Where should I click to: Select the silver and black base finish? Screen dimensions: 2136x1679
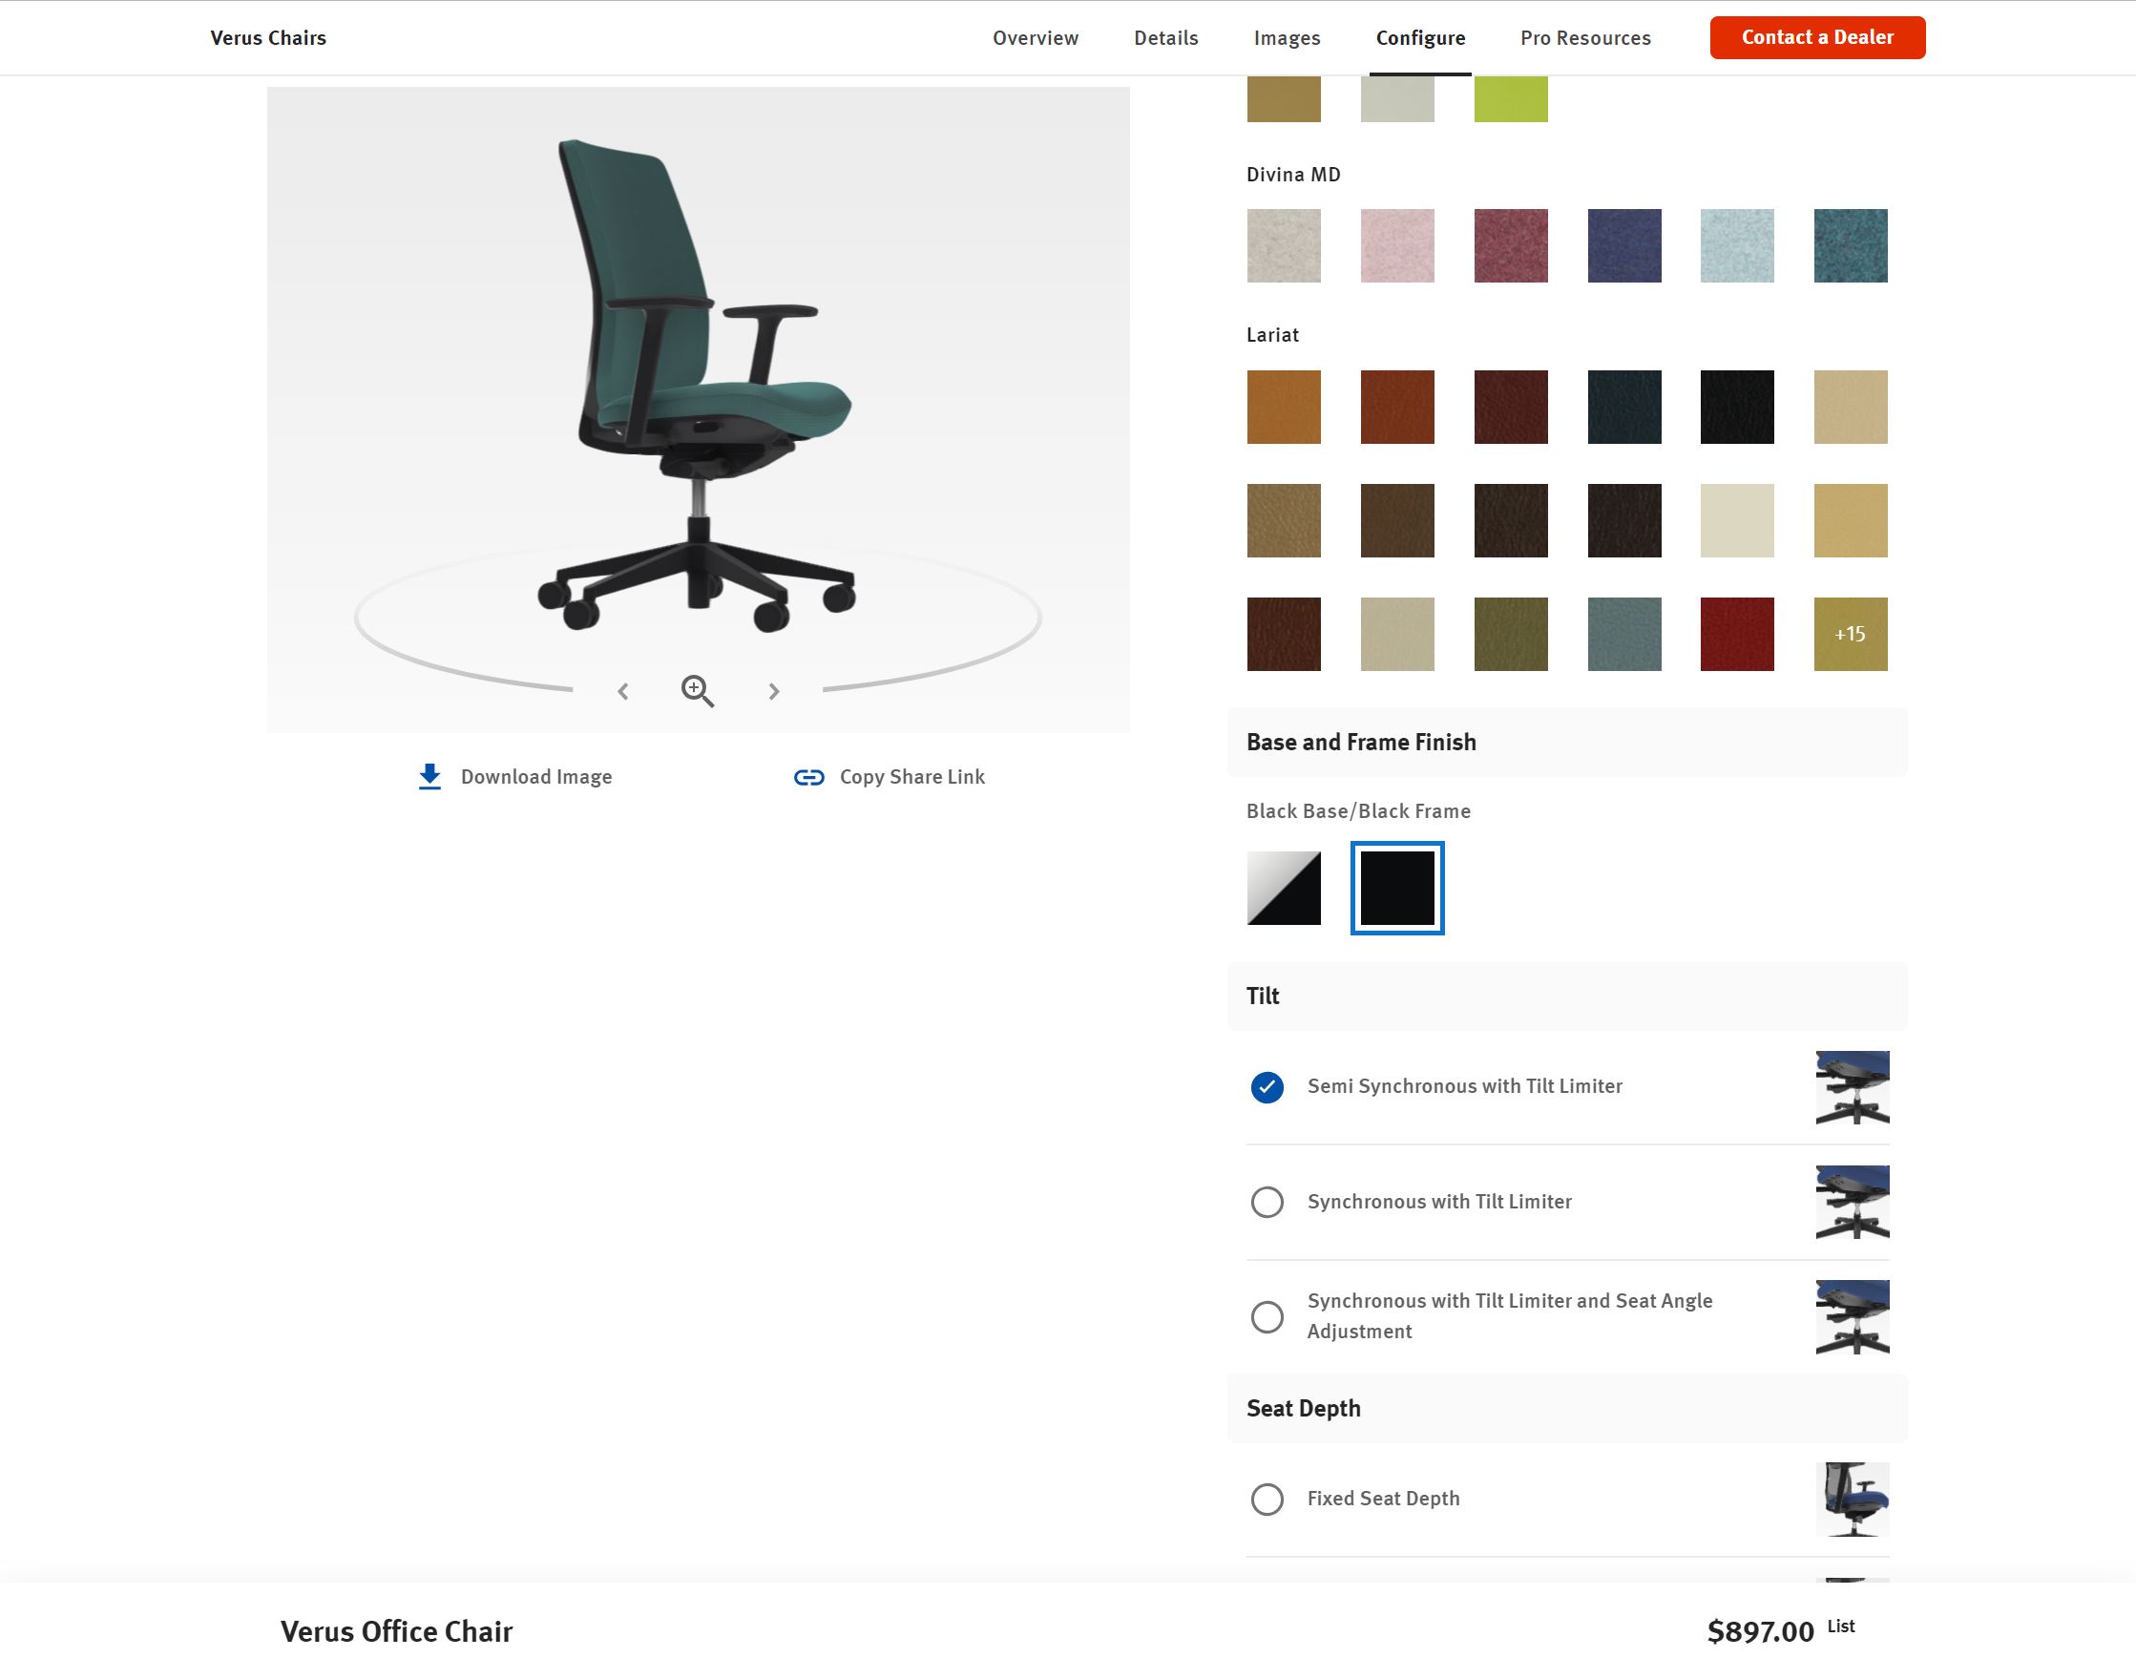tap(1284, 888)
